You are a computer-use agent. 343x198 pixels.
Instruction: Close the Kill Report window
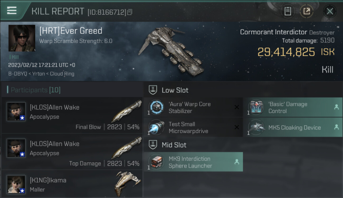coord(330,11)
